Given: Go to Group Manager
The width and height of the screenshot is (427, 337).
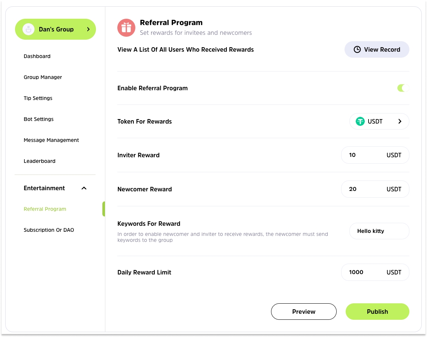Looking at the screenshot, I should (x=43, y=77).
